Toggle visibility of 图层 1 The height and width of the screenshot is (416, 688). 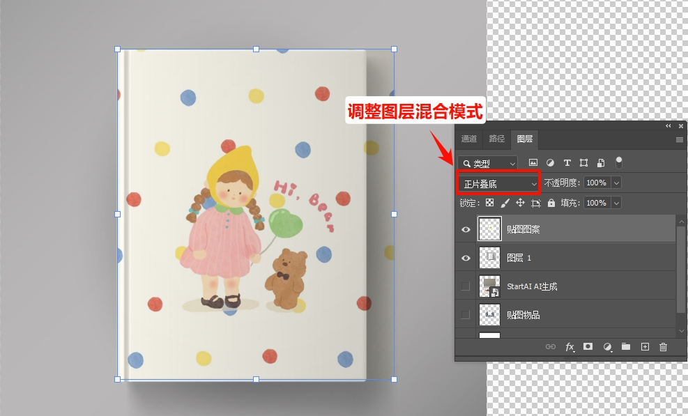pos(465,257)
